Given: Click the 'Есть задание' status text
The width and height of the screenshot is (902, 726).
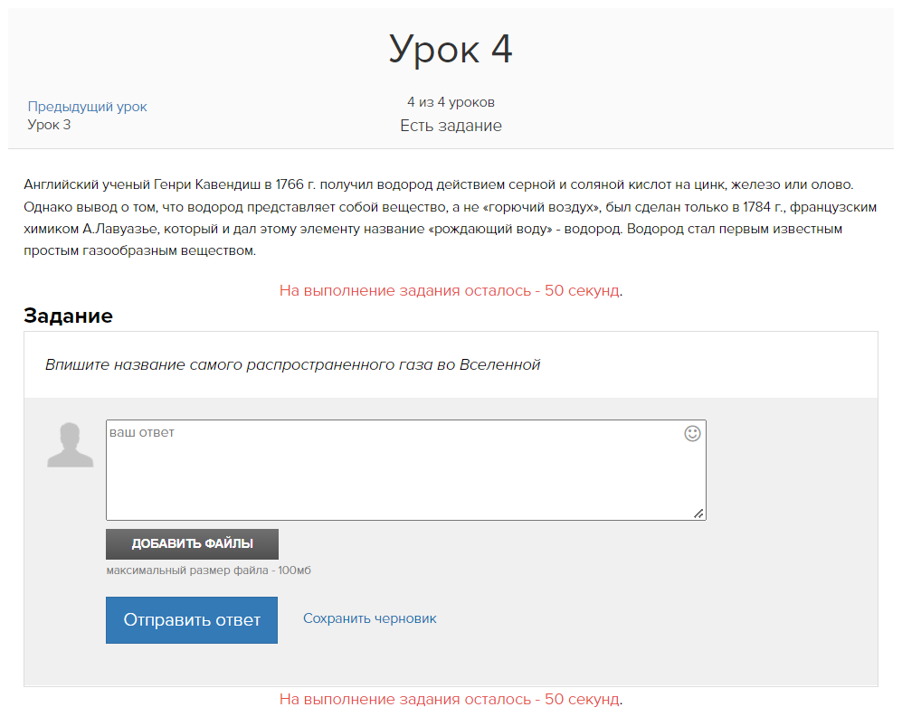Looking at the screenshot, I should pos(451,126).
